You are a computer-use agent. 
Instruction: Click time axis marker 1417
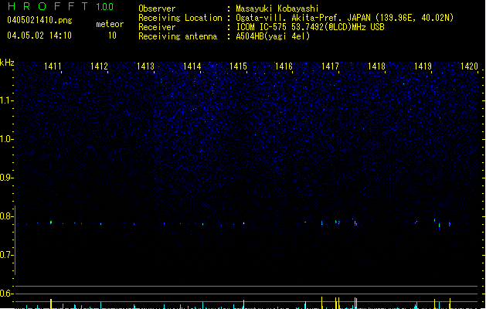330,66
